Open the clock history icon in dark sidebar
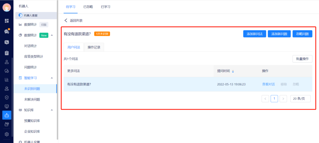This screenshot has height=143, width=319. [7, 71]
